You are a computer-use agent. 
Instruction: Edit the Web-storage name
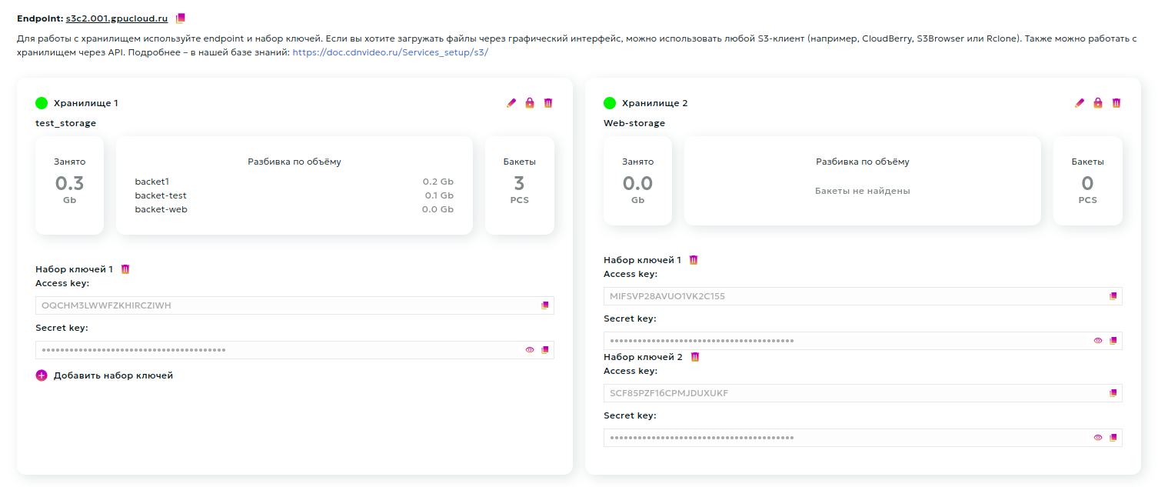pyautogui.click(x=1079, y=102)
